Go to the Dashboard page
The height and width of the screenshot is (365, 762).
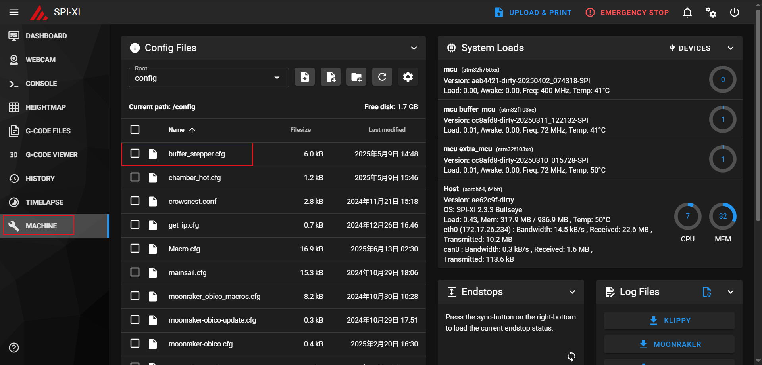pos(46,36)
